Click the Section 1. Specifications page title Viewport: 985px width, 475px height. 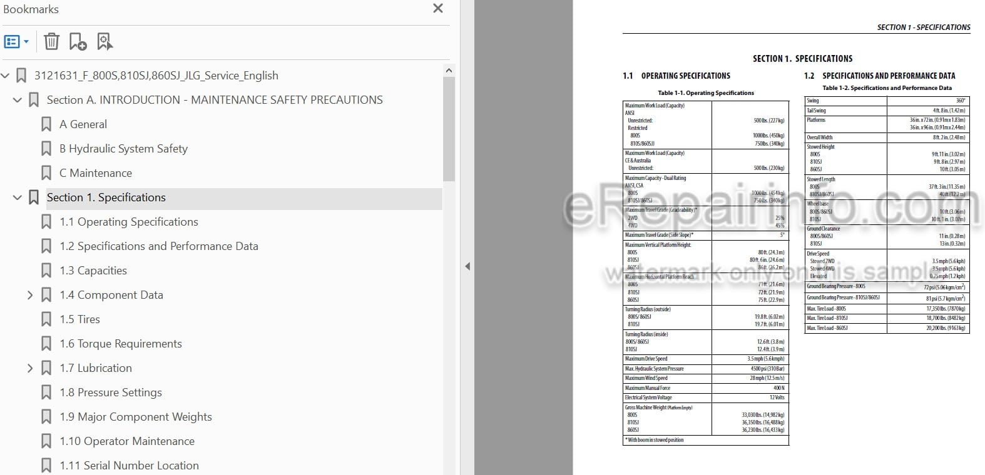pyautogui.click(x=803, y=59)
